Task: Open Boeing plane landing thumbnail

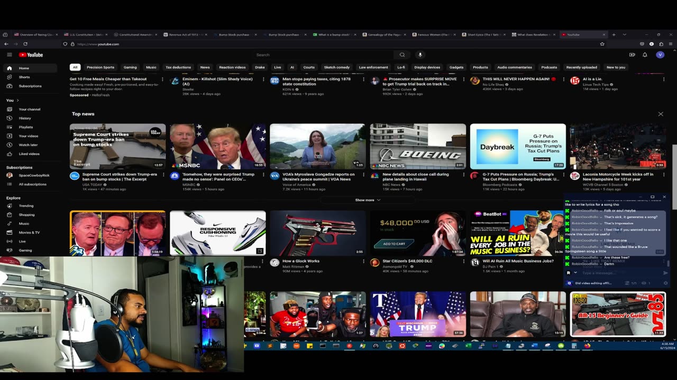Action: [418, 146]
